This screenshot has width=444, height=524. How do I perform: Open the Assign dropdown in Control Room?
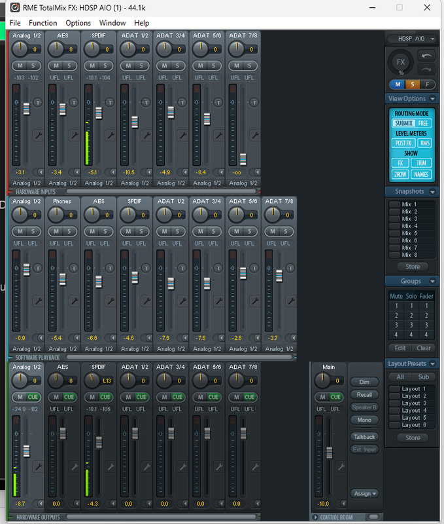pos(365,493)
